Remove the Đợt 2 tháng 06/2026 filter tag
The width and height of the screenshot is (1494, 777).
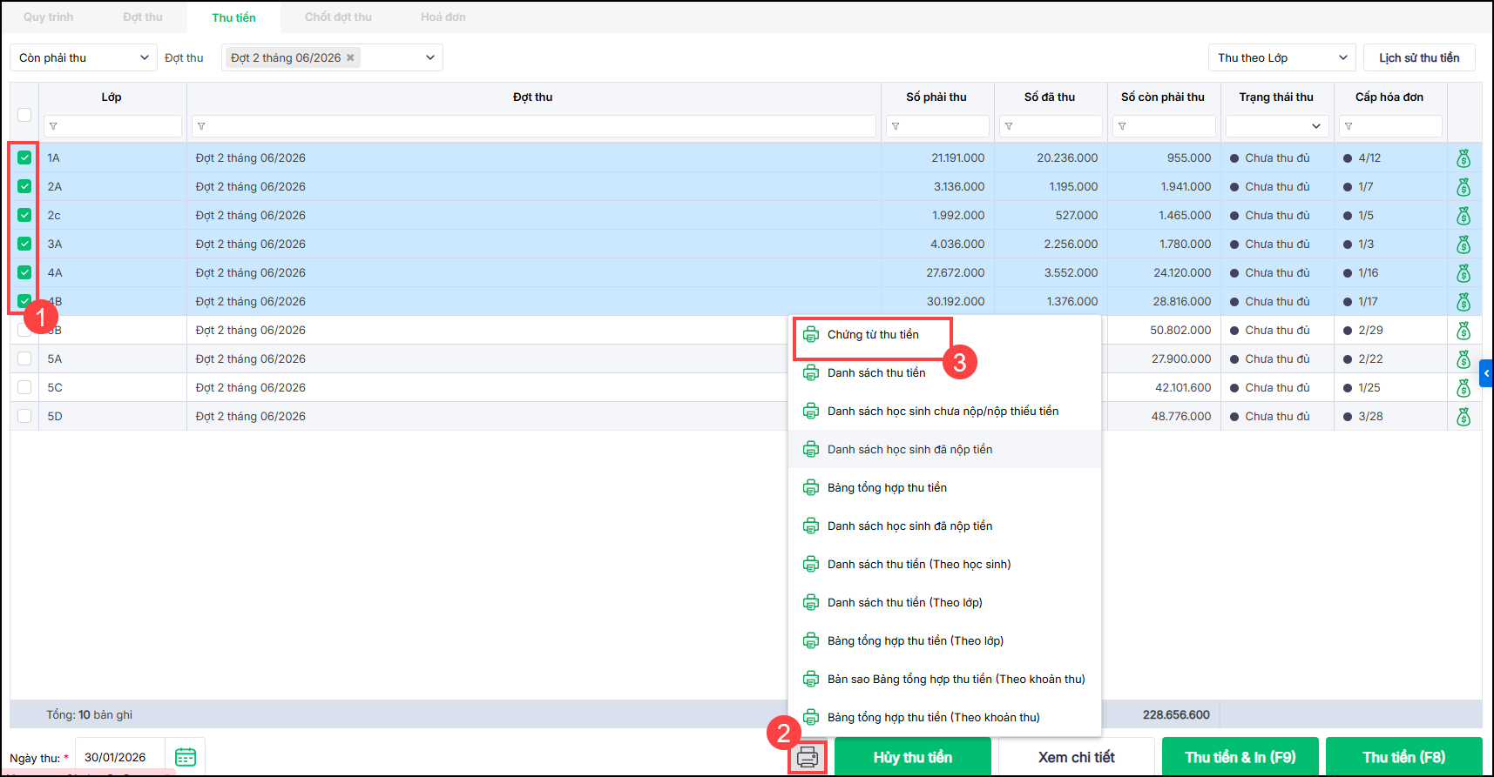[x=350, y=58]
